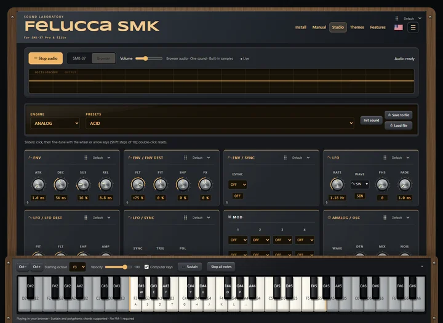Switch the audio source to SMK-37
443x323 pixels.
(79, 58)
